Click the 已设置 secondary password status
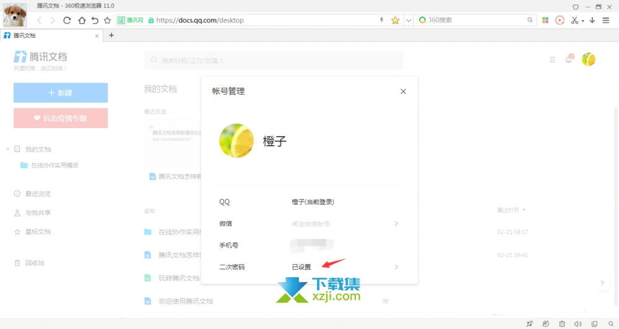Screen dimensions: 619x329 click(x=301, y=267)
